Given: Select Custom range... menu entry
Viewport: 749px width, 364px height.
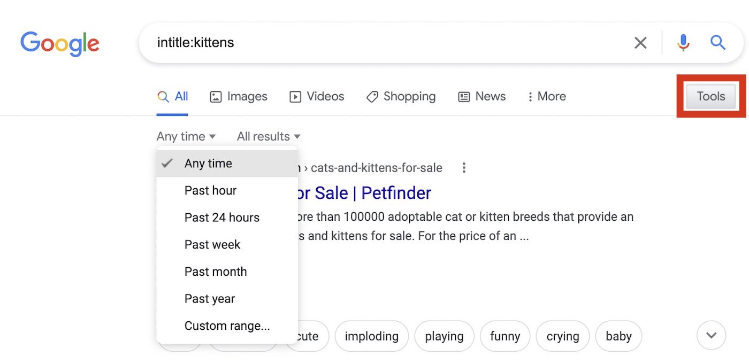Looking at the screenshot, I should pyautogui.click(x=227, y=326).
